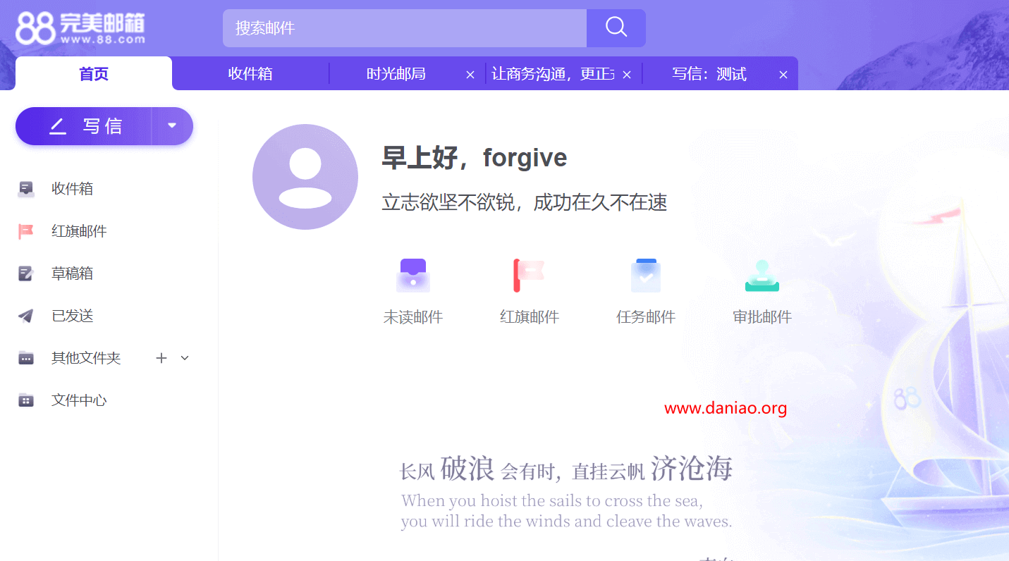Screen dimensions: 1009x561
Task: Click the 审批邮件 label
Action: pyautogui.click(x=762, y=317)
